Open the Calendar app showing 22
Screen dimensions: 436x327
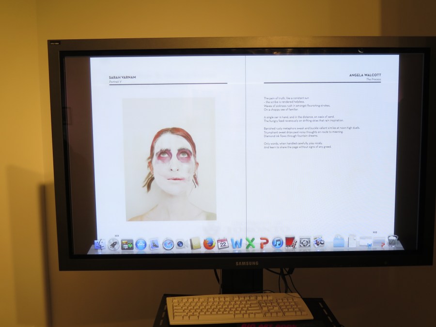tap(223, 244)
